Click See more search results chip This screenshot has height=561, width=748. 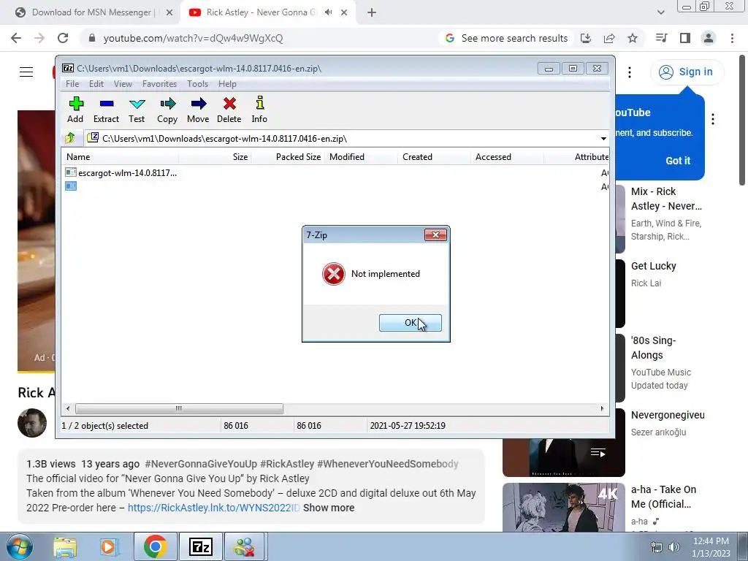tap(506, 38)
